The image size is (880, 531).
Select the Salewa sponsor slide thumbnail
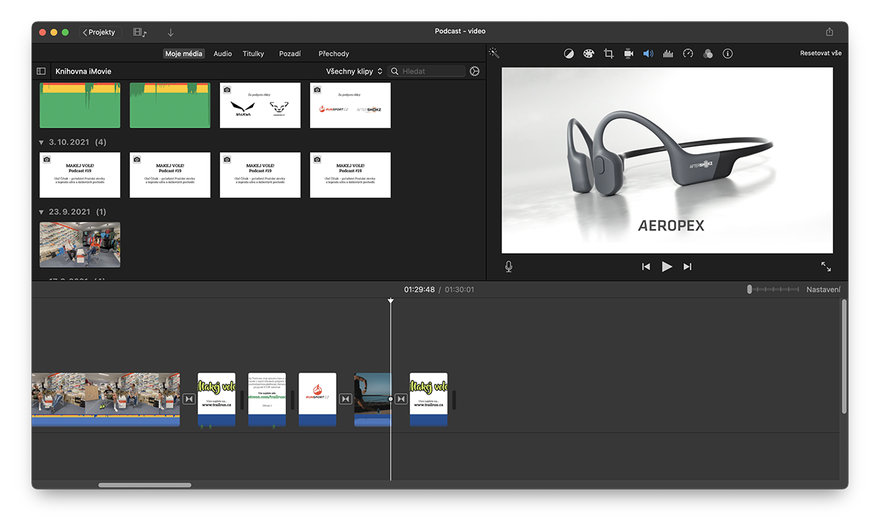tap(260, 105)
